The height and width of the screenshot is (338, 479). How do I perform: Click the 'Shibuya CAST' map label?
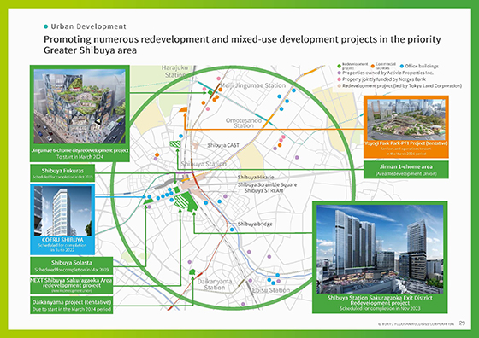point(223,145)
